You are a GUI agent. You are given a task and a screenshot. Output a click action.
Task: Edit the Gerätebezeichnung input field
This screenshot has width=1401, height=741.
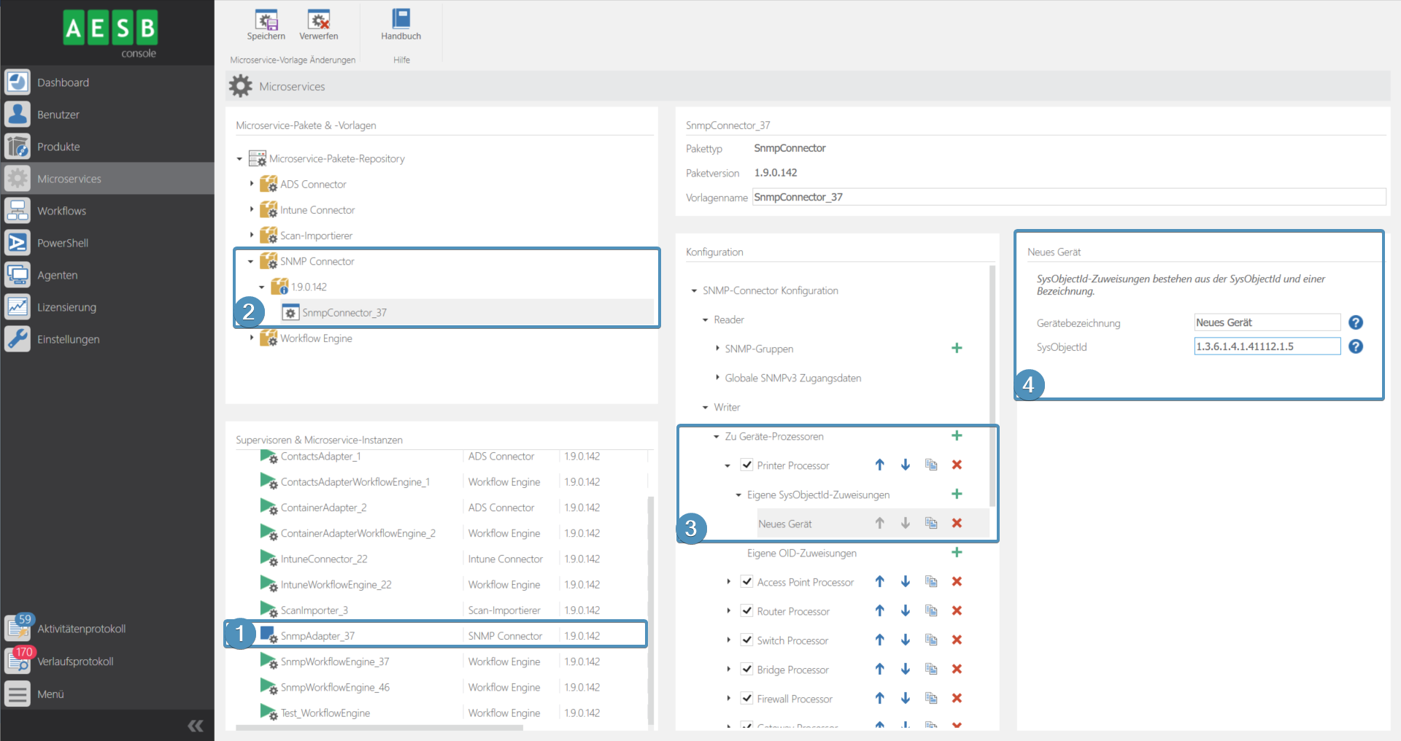(x=1267, y=322)
